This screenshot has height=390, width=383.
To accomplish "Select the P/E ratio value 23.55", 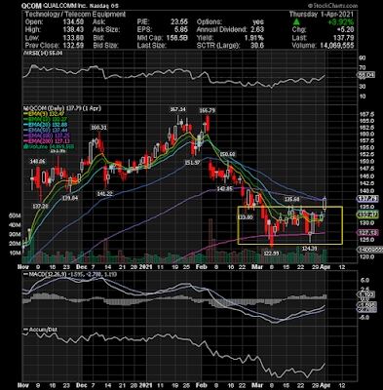I will point(179,21).
